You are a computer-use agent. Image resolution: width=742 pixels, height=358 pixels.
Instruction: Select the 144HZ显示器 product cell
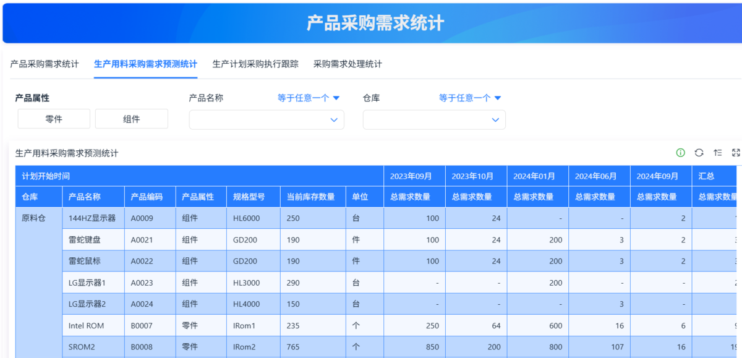(92, 218)
